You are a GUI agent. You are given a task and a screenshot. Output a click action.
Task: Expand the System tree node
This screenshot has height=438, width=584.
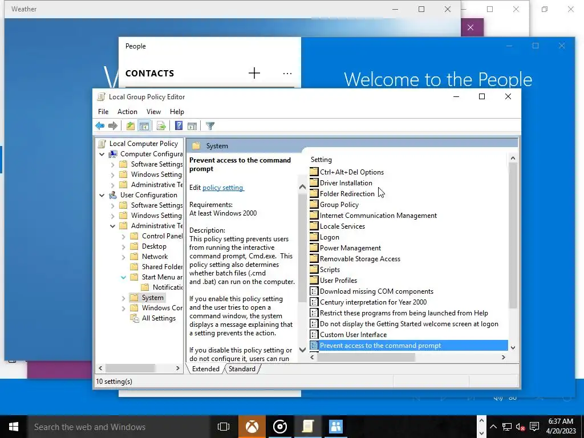coord(123,298)
